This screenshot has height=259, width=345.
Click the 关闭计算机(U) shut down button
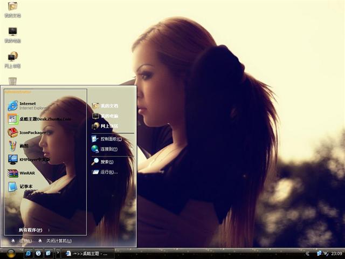[55, 241]
